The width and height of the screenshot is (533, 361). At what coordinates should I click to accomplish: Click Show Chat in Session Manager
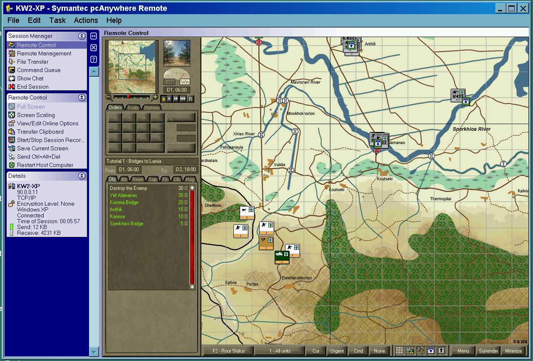[x=30, y=78]
